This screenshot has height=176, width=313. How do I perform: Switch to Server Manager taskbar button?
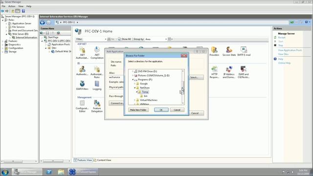(27, 172)
